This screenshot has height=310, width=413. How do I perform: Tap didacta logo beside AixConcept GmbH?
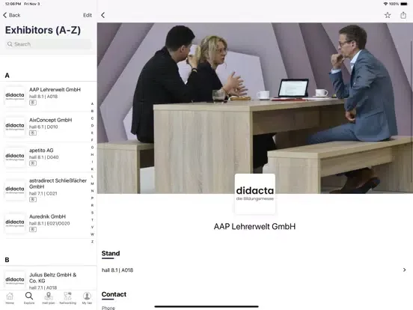click(x=15, y=127)
